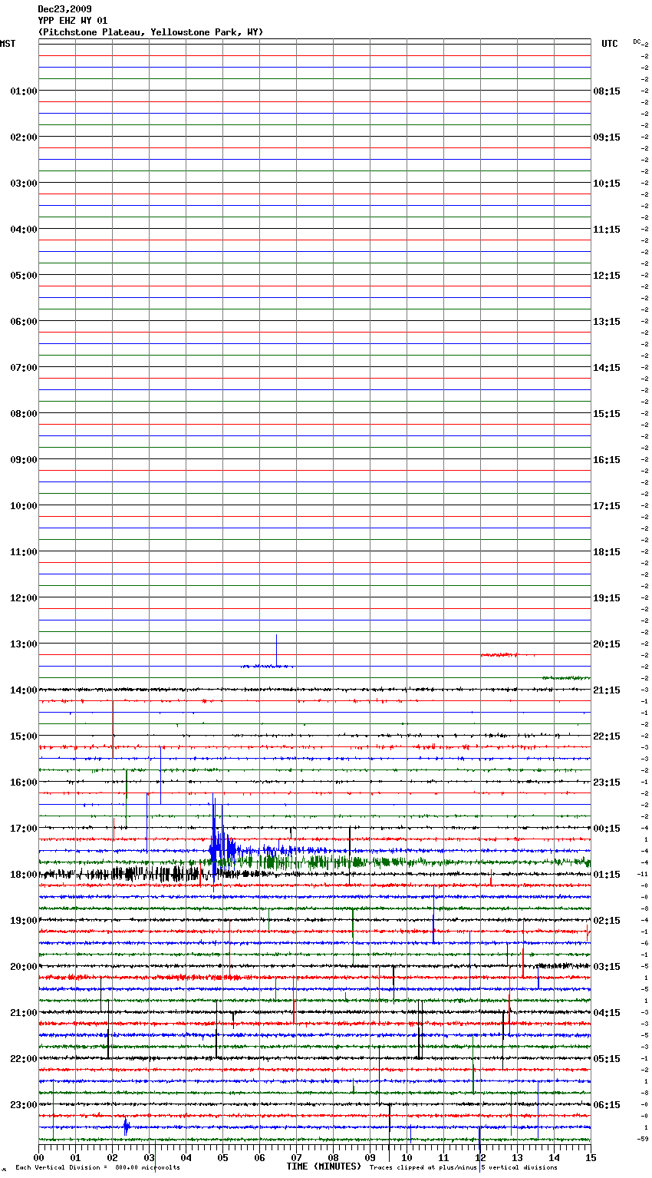
Task: Click the TIME (MINUTES) axis title
Action: pos(324,1166)
